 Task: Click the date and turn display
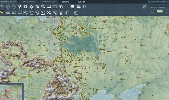[x=159, y=2]
